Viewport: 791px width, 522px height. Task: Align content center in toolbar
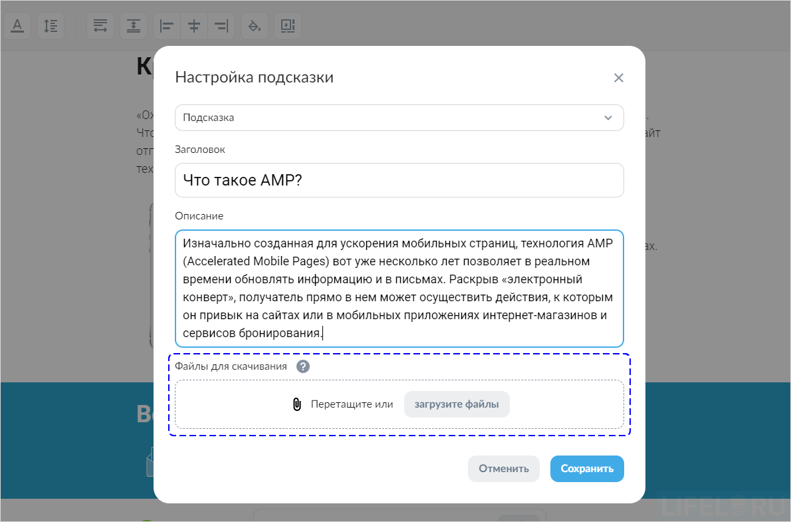click(193, 26)
